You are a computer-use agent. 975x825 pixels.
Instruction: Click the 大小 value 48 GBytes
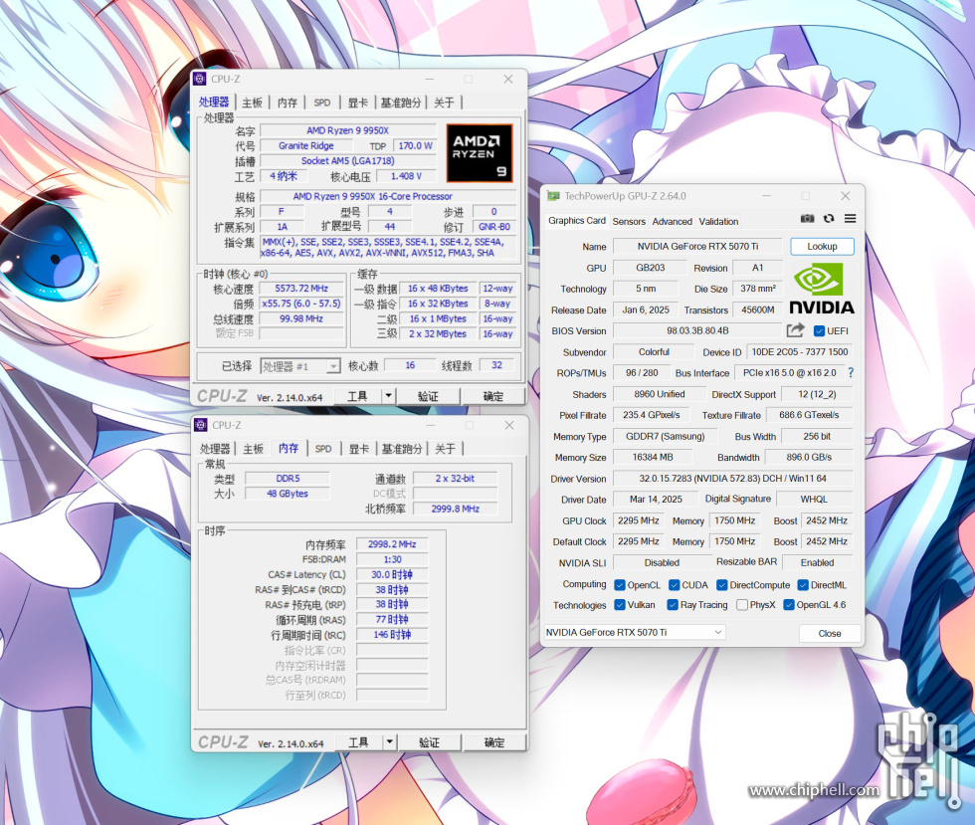click(288, 494)
